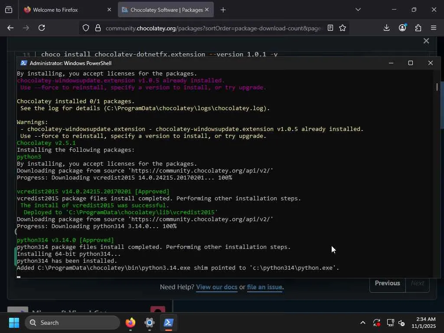Viewport: 444px width, 333px height.
Task: Click the 'choco install chocolatey-dotnetfx.extension' code line
Action: click(x=159, y=54)
